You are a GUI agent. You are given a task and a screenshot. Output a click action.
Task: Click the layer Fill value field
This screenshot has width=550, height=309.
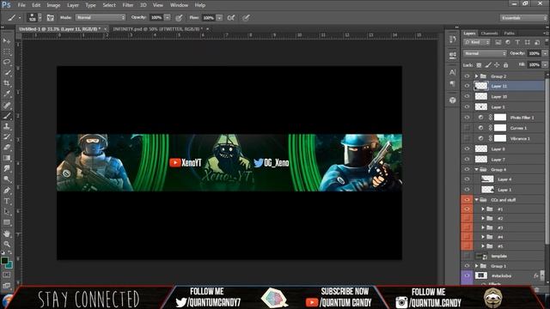click(x=534, y=65)
